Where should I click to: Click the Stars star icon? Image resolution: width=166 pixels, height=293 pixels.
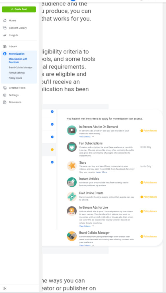tap(72, 166)
